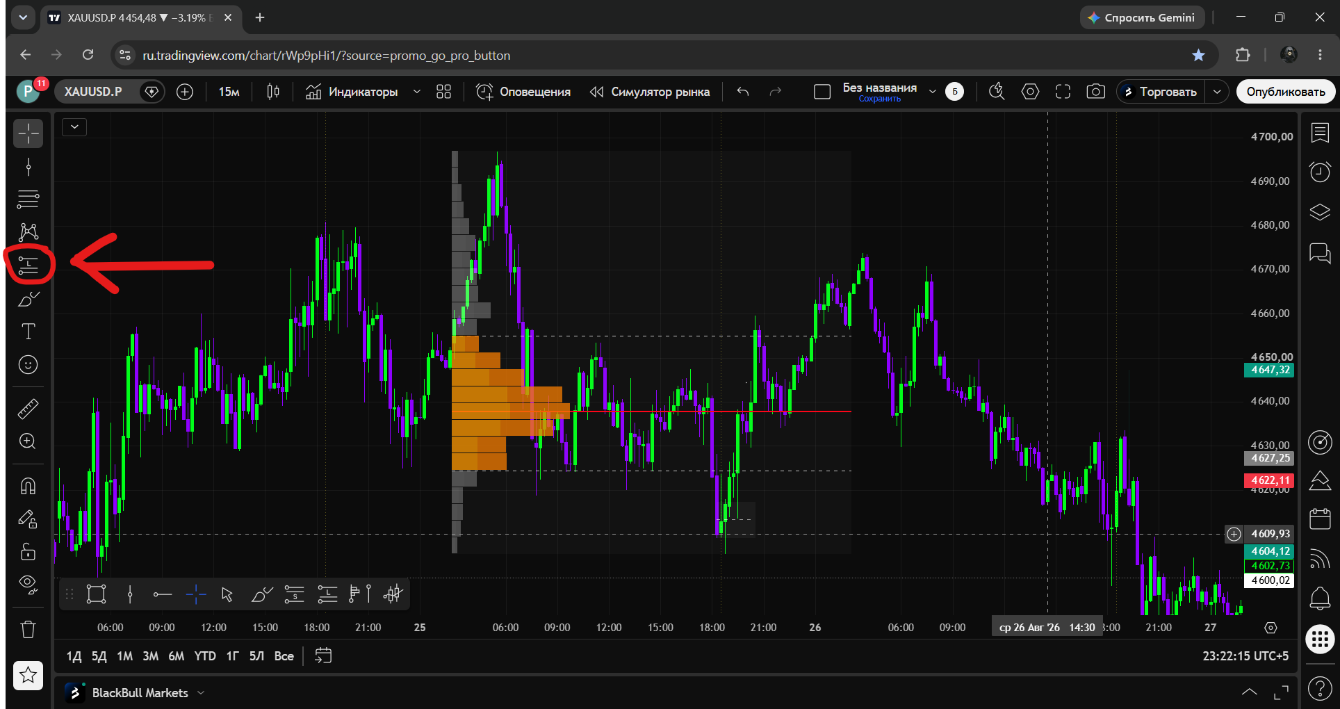Open the products grid menu button
Image resolution: width=1340 pixels, height=709 pixels.
1320,639
